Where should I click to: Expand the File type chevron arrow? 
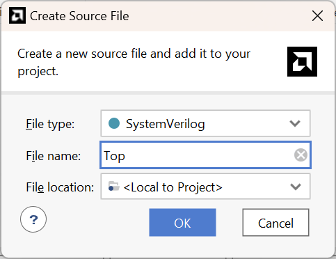(295, 123)
